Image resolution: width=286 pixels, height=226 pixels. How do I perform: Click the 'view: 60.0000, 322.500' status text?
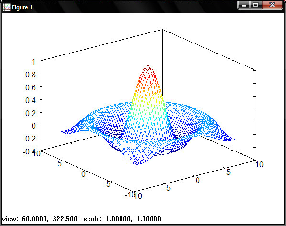coord(39,219)
